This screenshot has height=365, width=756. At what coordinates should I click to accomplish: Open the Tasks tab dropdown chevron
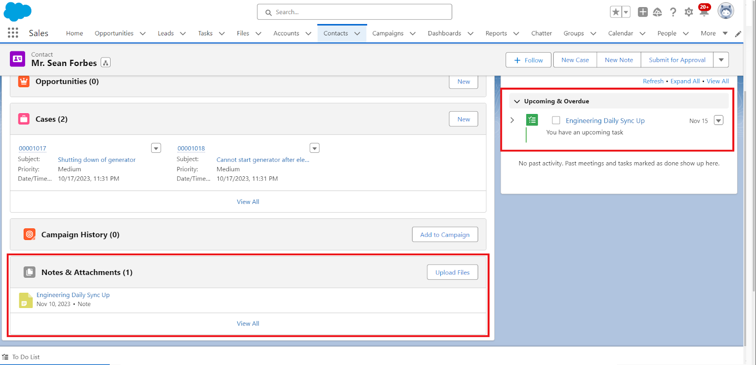222,33
